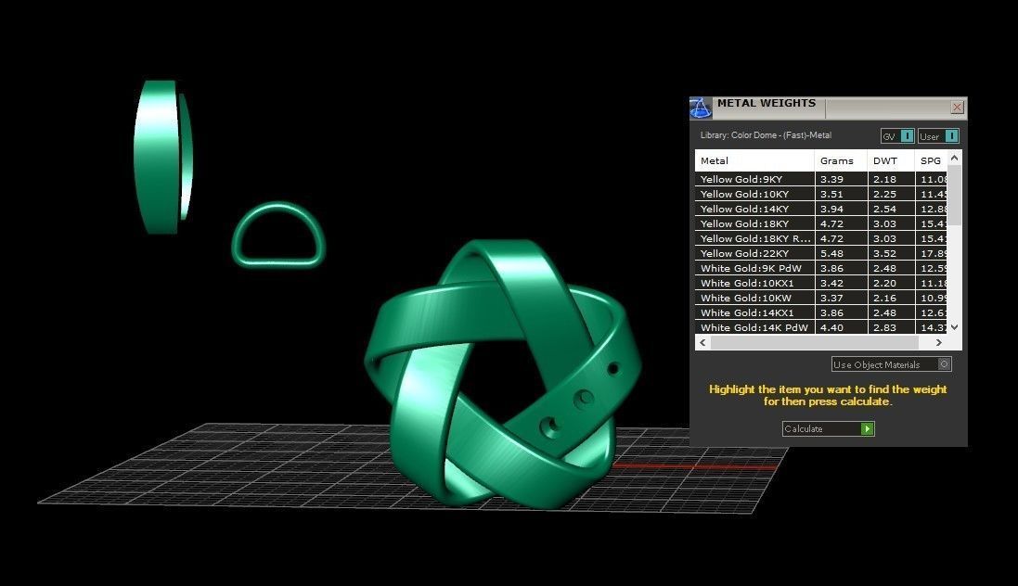
Task: Click the SPG column header
Action: tap(931, 160)
